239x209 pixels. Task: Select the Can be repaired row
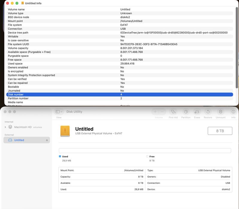(120, 83)
